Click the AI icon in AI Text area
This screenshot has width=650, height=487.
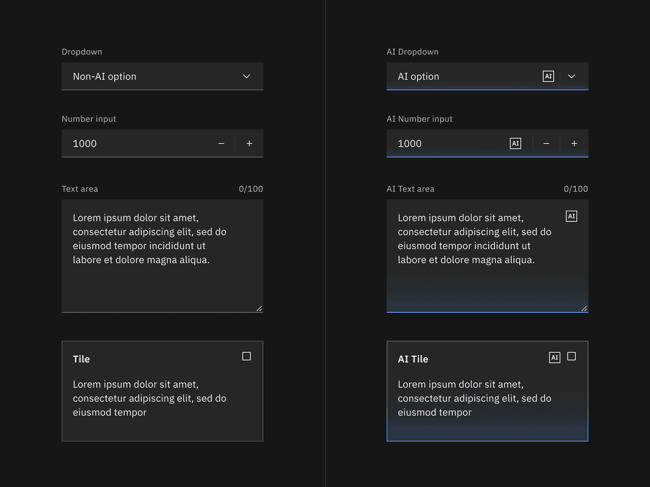[571, 216]
